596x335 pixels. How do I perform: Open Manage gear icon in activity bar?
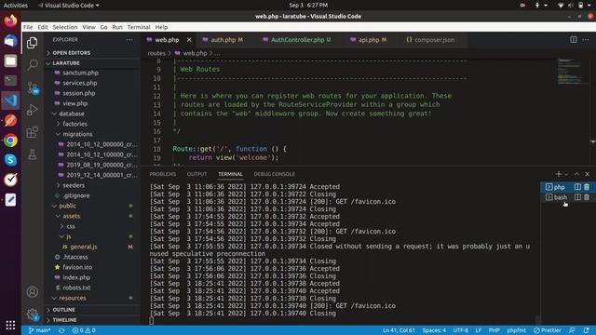(x=33, y=315)
